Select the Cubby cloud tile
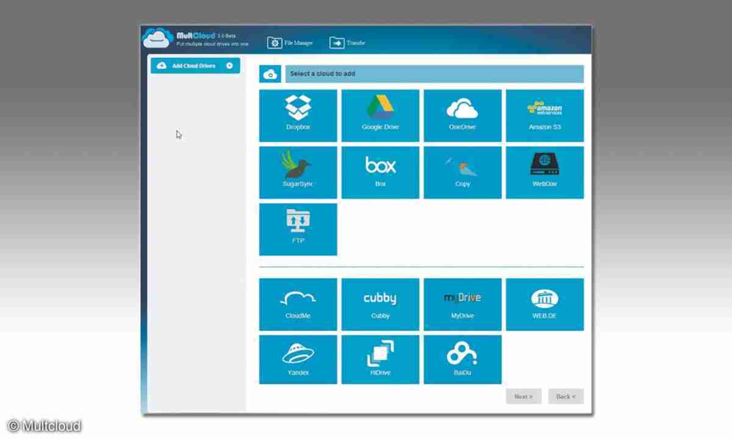The height and width of the screenshot is (439, 732). pyautogui.click(x=380, y=304)
